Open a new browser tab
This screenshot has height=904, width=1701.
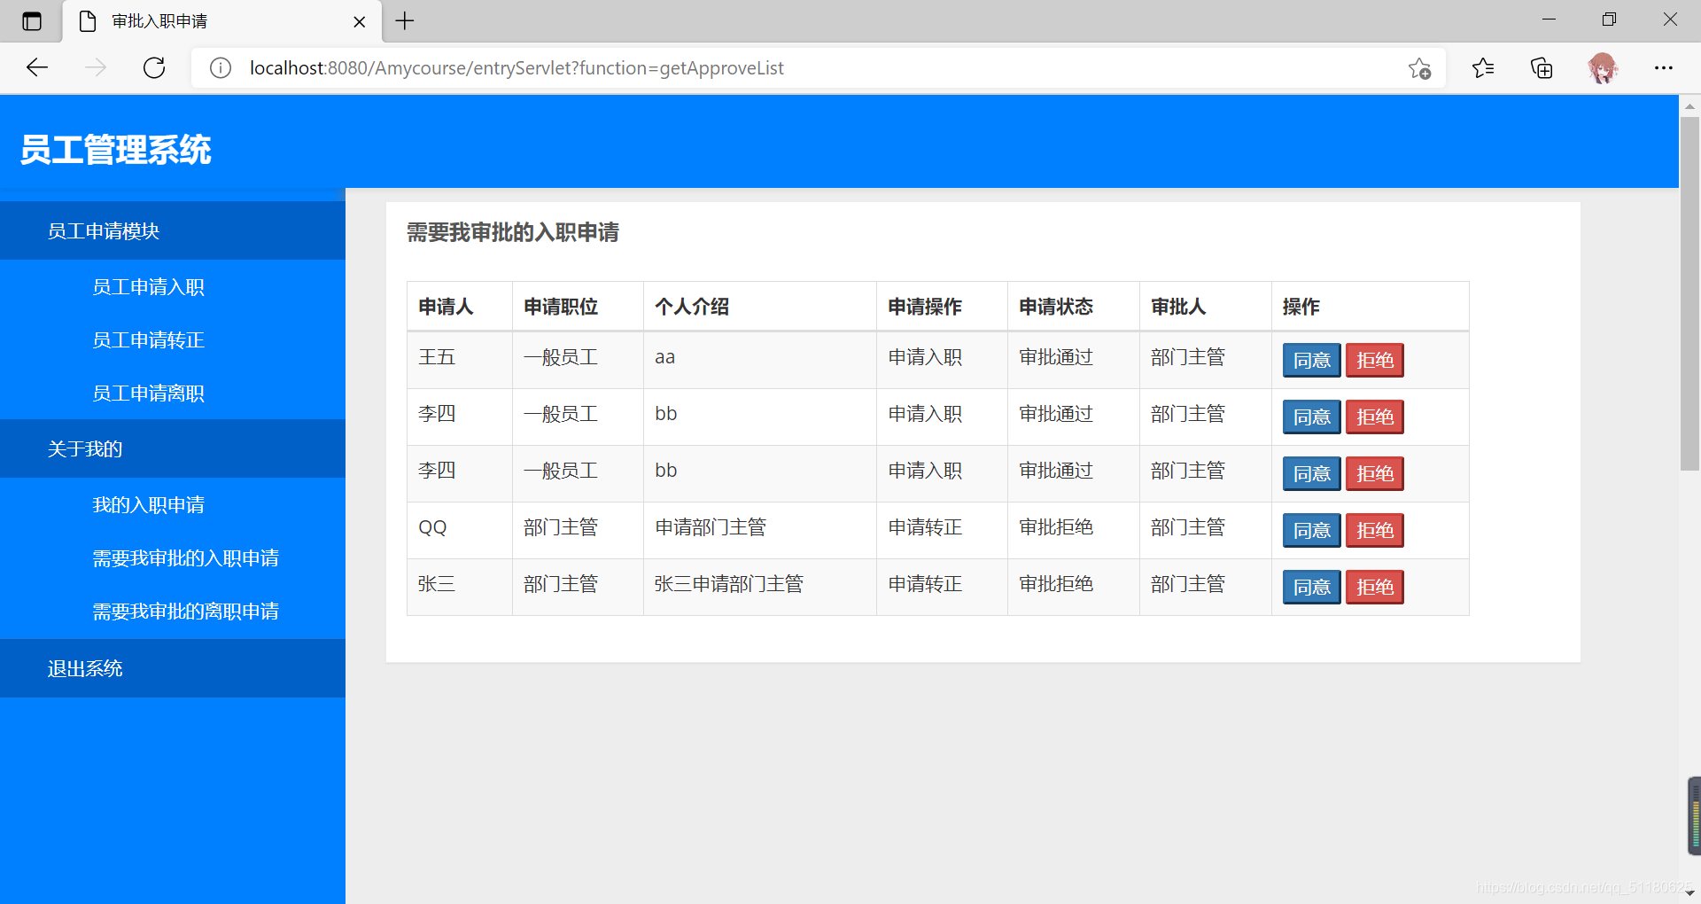(x=405, y=20)
